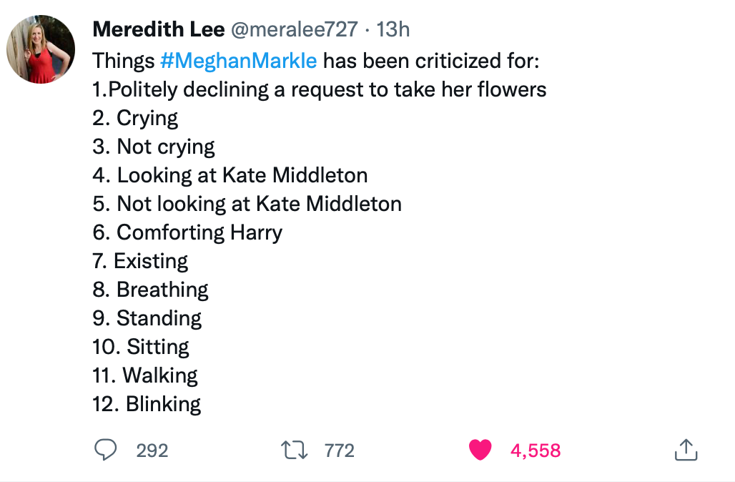
Task: Open the share upload icon
Action: pyautogui.click(x=686, y=450)
